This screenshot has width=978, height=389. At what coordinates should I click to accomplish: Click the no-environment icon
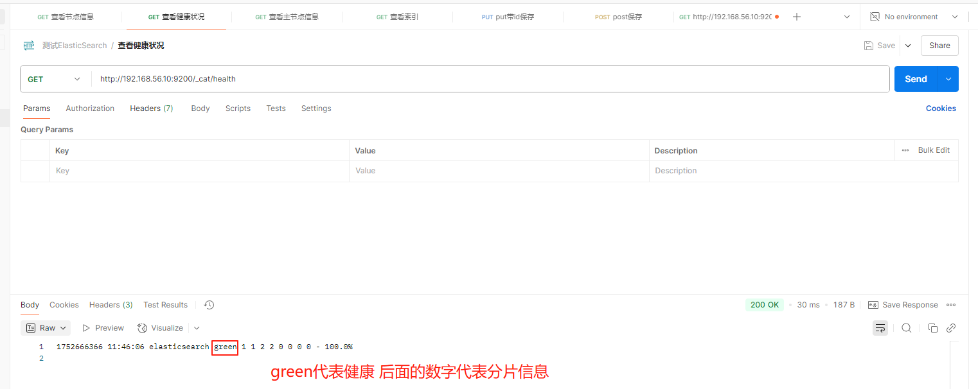click(x=875, y=17)
